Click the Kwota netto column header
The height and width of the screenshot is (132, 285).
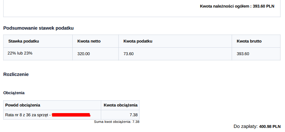(89, 41)
